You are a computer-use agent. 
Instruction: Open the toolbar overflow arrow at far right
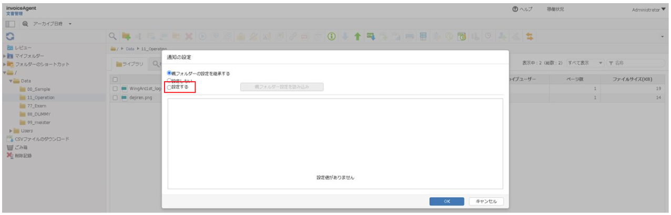click(663, 37)
